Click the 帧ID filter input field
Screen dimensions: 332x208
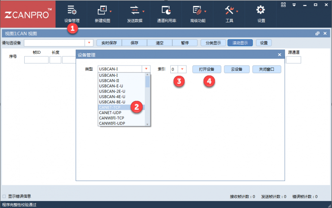[36, 60]
